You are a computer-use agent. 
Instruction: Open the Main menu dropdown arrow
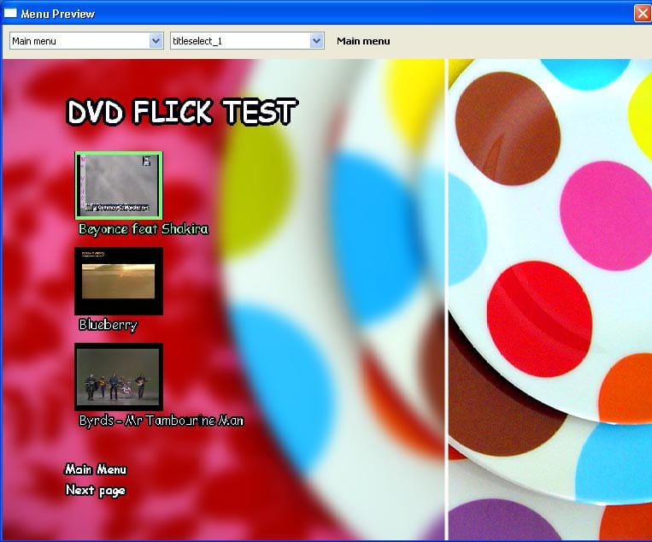(x=156, y=41)
